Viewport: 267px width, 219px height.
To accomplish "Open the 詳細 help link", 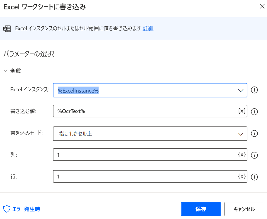I will click(148, 28).
